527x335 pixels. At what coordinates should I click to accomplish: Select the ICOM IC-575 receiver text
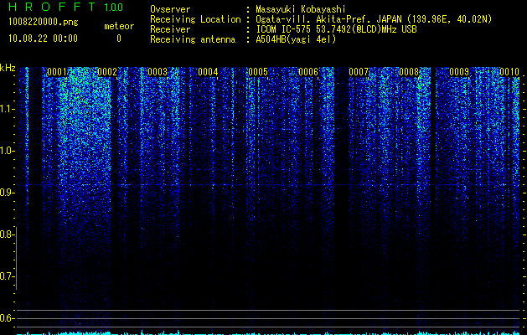click(x=336, y=29)
